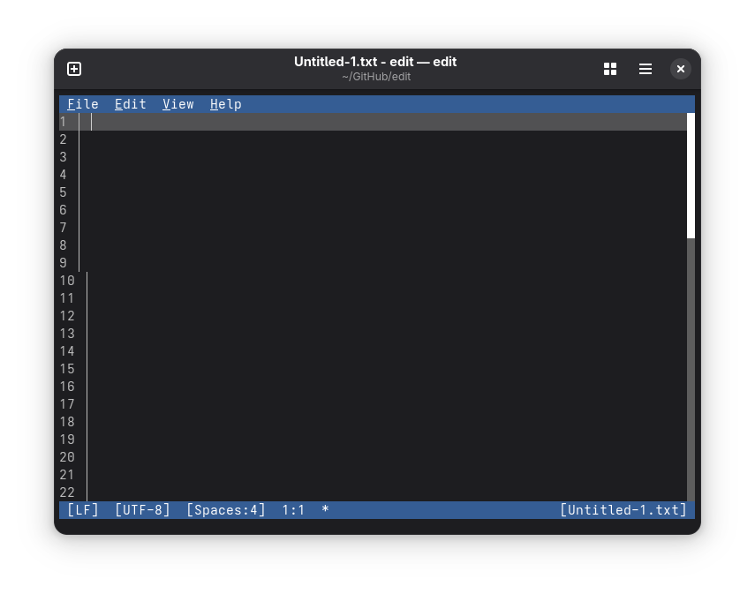
Task: Click line number 2 in the gutter
Action: click(63, 139)
